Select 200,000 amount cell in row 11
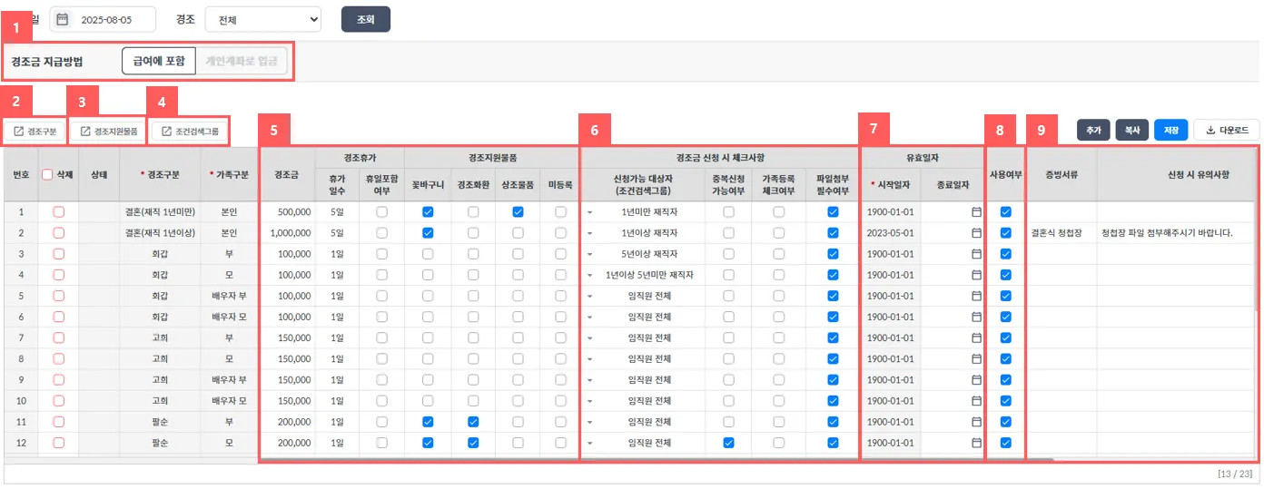The height and width of the screenshot is (489, 1264). pos(288,422)
